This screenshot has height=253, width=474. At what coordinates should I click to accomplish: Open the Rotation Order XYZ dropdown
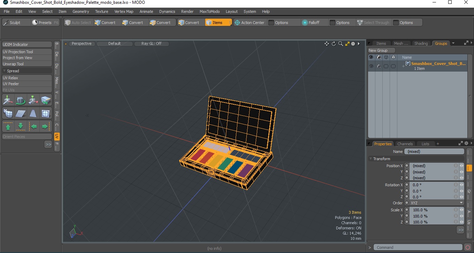coord(437,203)
